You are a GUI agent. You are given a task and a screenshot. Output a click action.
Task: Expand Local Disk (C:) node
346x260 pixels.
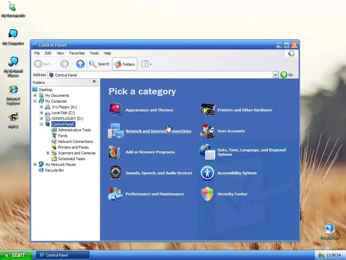point(41,112)
